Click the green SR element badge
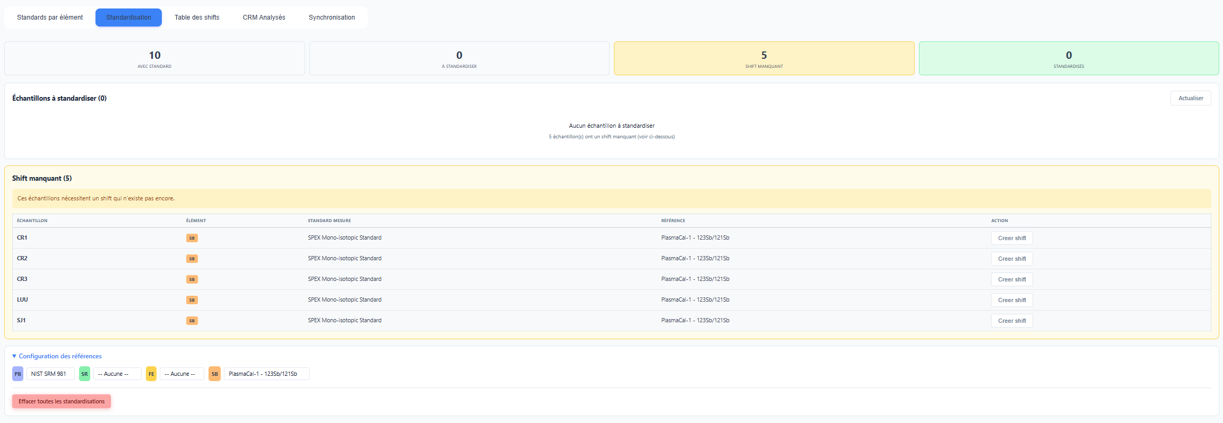 pyautogui.click(x=84, y=374)
